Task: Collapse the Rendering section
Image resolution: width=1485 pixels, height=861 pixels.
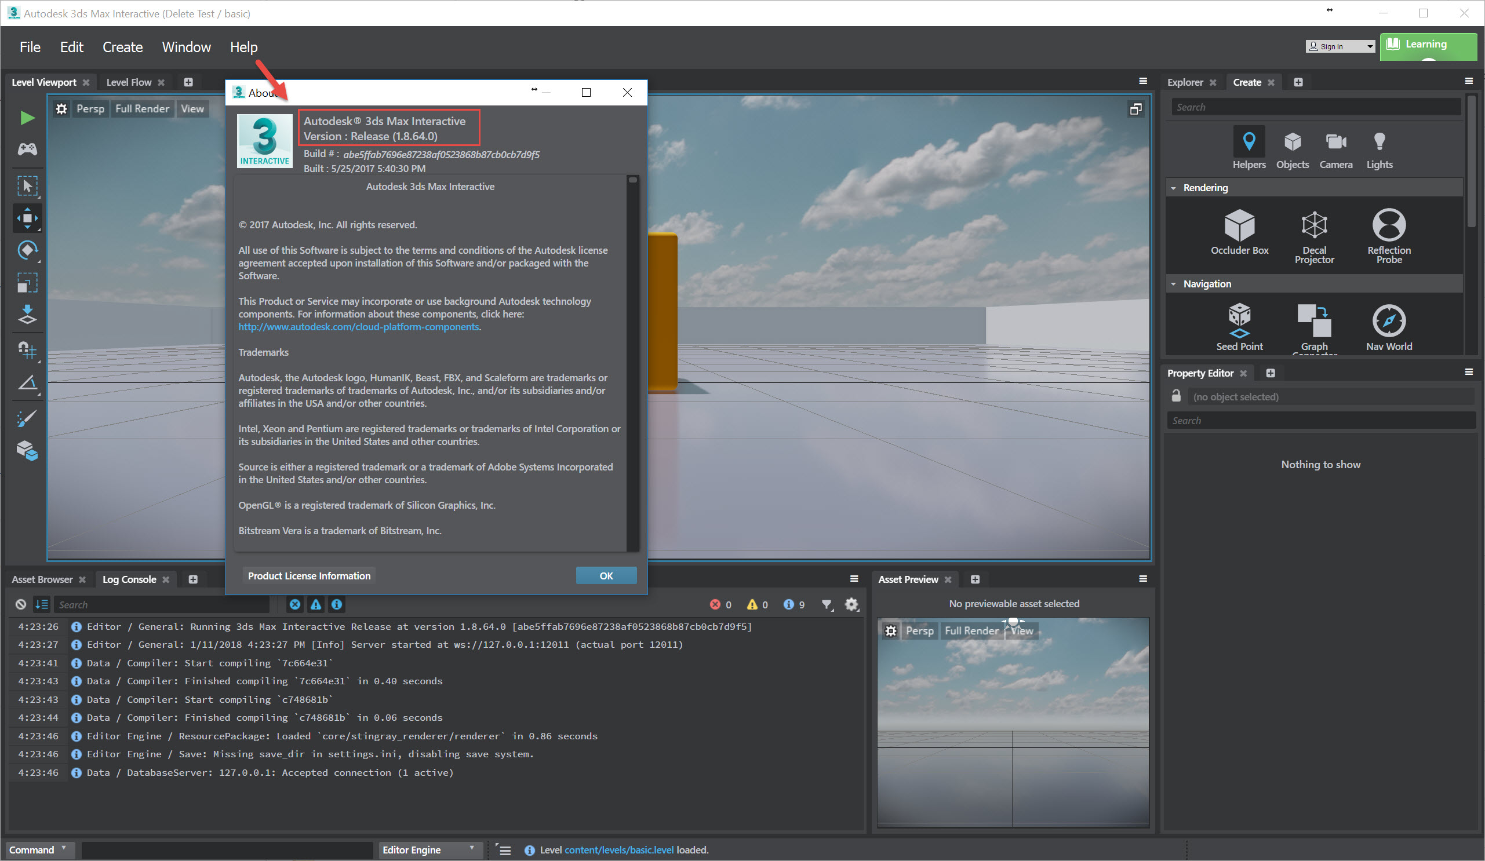Action: (x=1173, y=188)
